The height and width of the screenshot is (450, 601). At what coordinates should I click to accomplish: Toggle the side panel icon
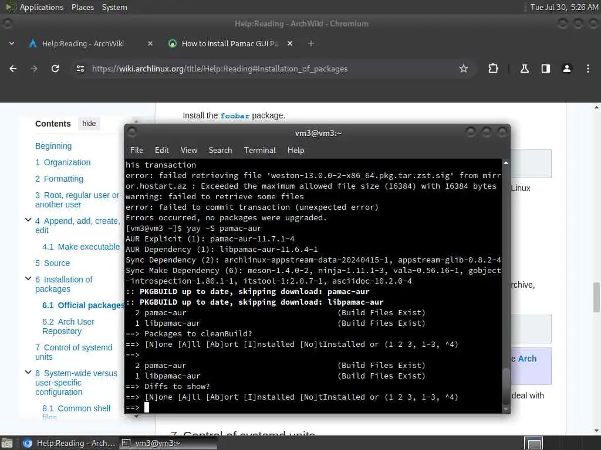(545, 69)
